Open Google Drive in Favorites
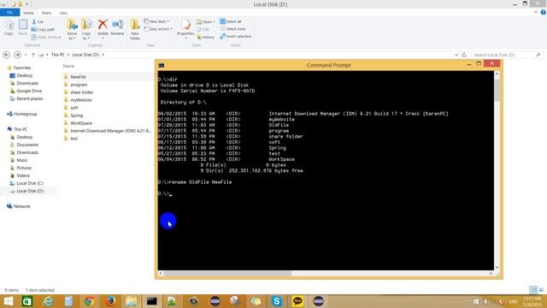 [29, 91]
